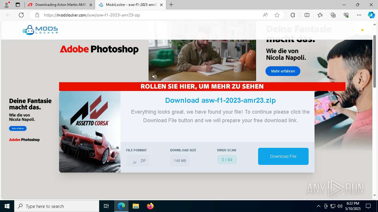Toggle split screen view icon
Viewport: 378px width, 212px height.
[x=307, y=15]
